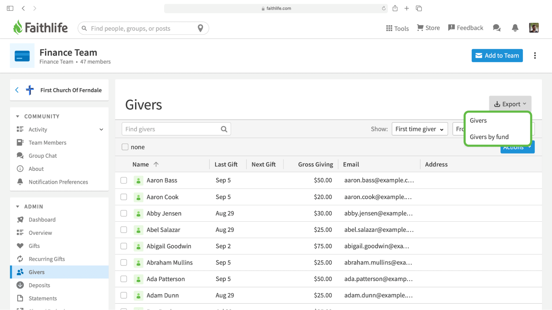Image resolution: width=552 pixels, height=310 pixels.
Task: Open the Tools grid menu
Action: pos(397,28)
